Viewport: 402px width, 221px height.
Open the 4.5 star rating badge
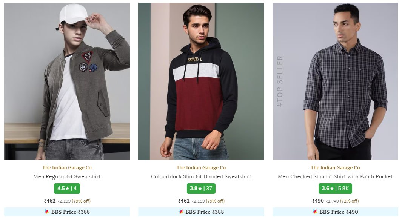click(x=67, y=188)
